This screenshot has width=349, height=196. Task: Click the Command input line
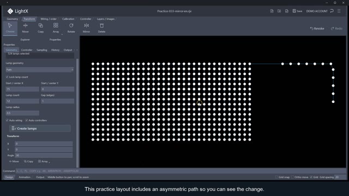[180, 171]
